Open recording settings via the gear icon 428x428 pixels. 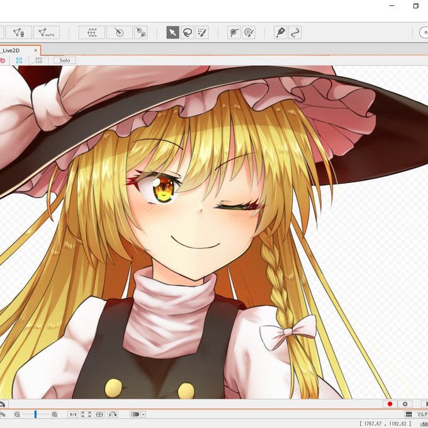click(405, 404)
